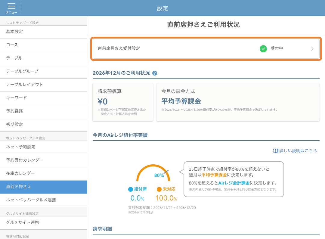Screen dimensions: 325x239
Task: Click the ※2026/12/30時点 note
Action: pos(141,213)
